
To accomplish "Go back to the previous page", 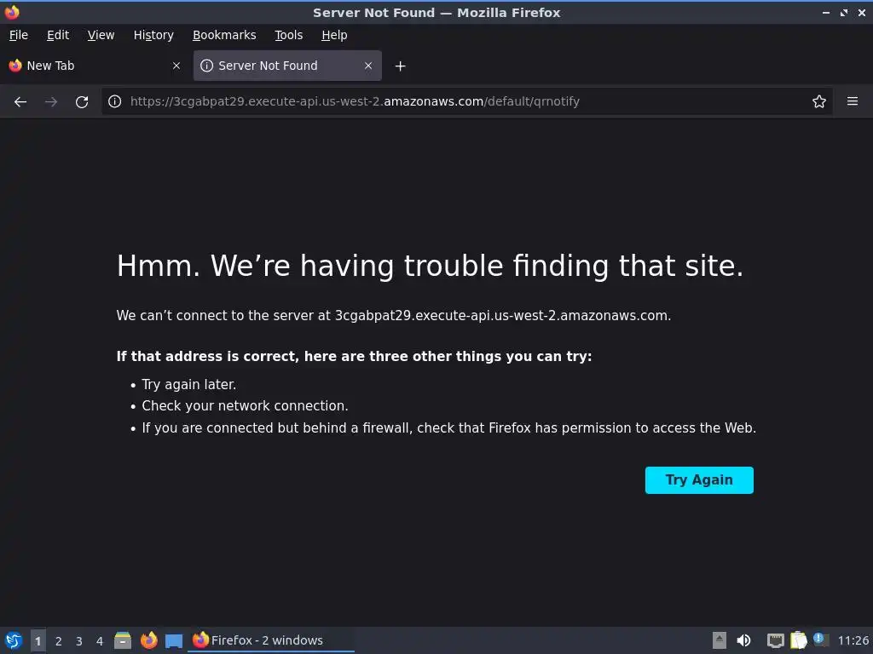I will click(x=20, y=102).
